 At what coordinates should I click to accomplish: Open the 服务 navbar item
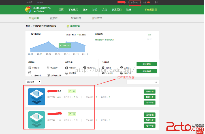85,10
